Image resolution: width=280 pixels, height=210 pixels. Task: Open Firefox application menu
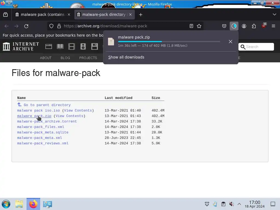click(273, 26)
